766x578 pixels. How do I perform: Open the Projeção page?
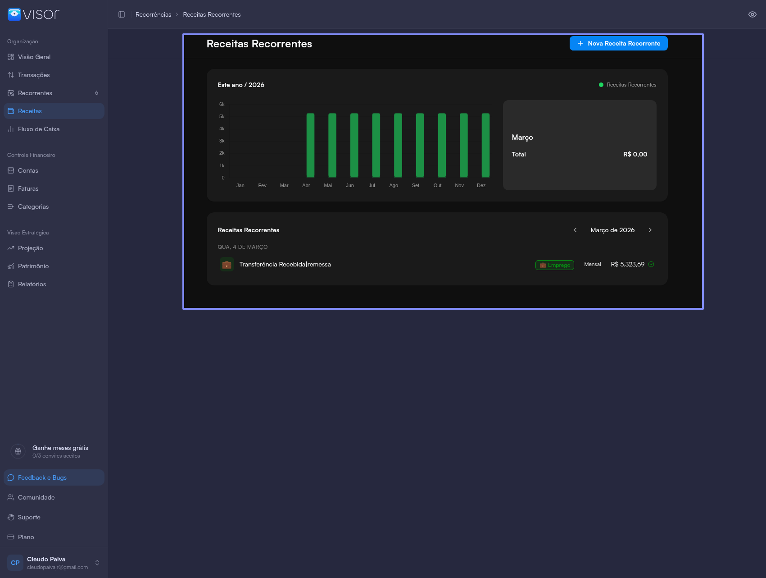tap(31, 248)
